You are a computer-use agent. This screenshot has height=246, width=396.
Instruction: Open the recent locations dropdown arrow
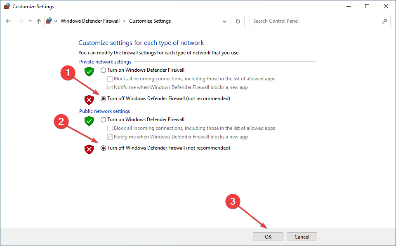coord(30,21)
